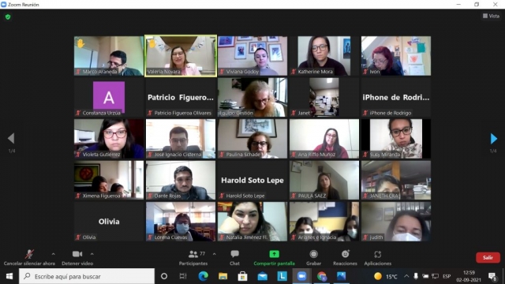
Task: Toggle video with Detener video camera
Action: [x=77, y=254]
